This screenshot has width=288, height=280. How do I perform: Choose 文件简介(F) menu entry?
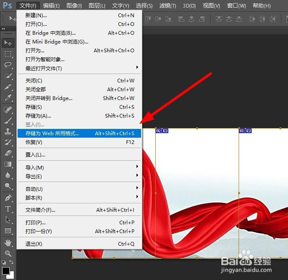(80, 210)
